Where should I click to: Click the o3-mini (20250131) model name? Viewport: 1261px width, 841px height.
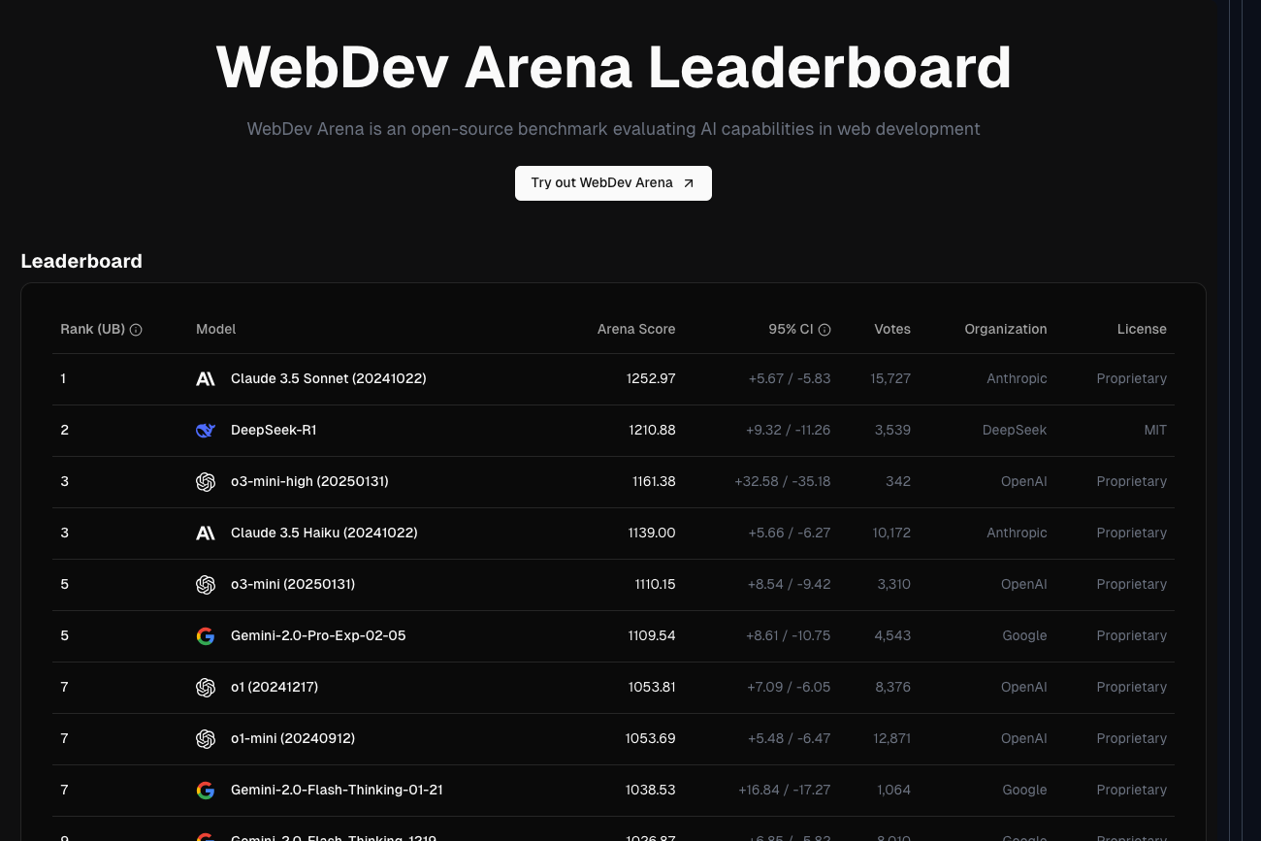point(293,585)
